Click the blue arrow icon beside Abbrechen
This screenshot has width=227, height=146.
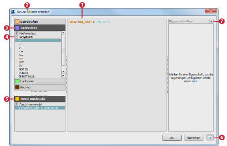[x=210, y=138]
